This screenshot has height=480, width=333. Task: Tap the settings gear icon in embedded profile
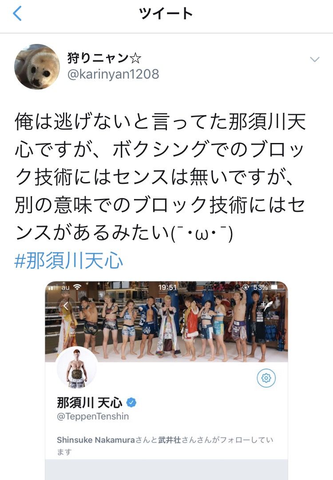[x=266, y=378]
